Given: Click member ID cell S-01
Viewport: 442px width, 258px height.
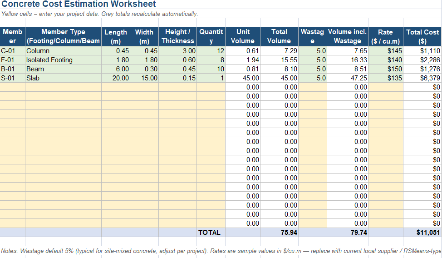Looking at the screenshot, I should click(12, 78).
